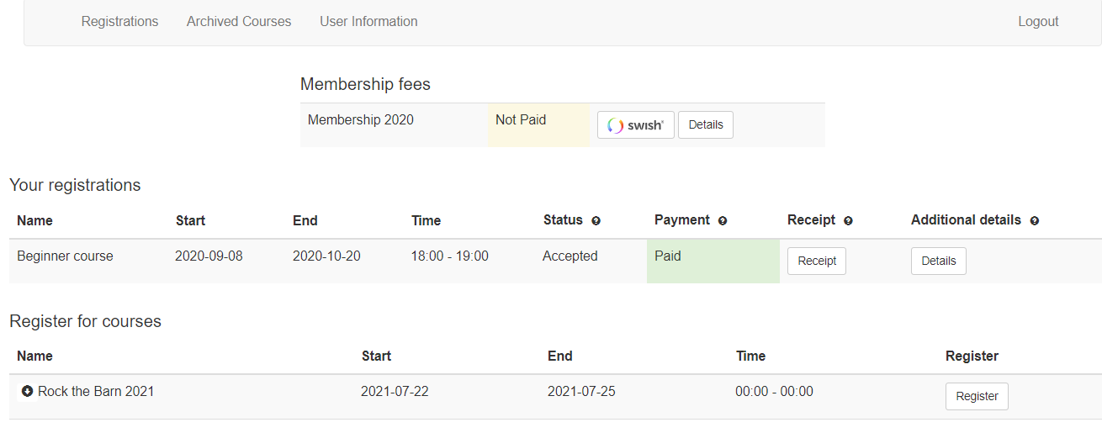The height and width of the screenshot is (433, 1102).
Task: Pay Membership 2020 with Swish
Action: (635, 125)
